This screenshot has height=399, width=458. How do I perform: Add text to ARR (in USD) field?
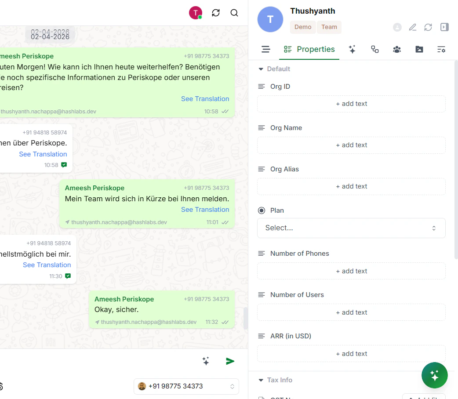(x=351, y=354)
